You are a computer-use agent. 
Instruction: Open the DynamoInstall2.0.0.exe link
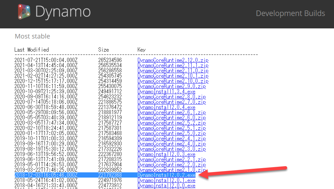click(x=166, y=186)
